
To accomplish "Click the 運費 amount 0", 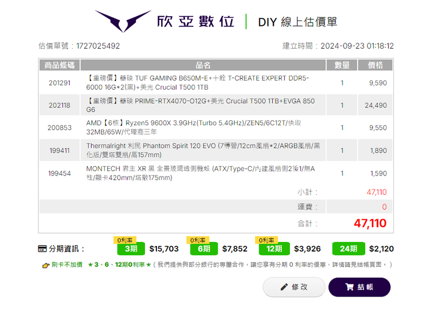I will point(384,207).
